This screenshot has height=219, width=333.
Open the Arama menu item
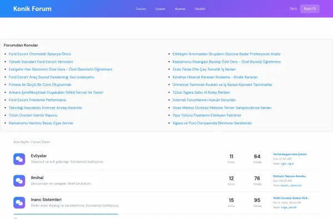pos(180,9)
